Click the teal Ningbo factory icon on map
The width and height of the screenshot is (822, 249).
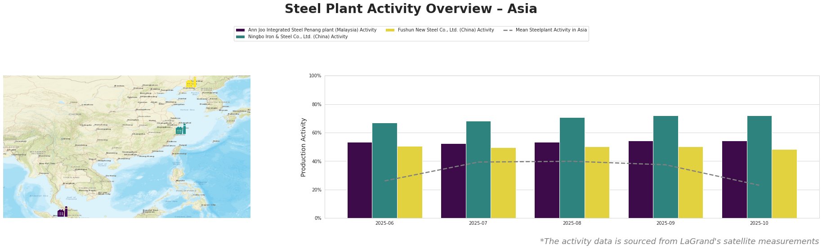tap(181, 129)
